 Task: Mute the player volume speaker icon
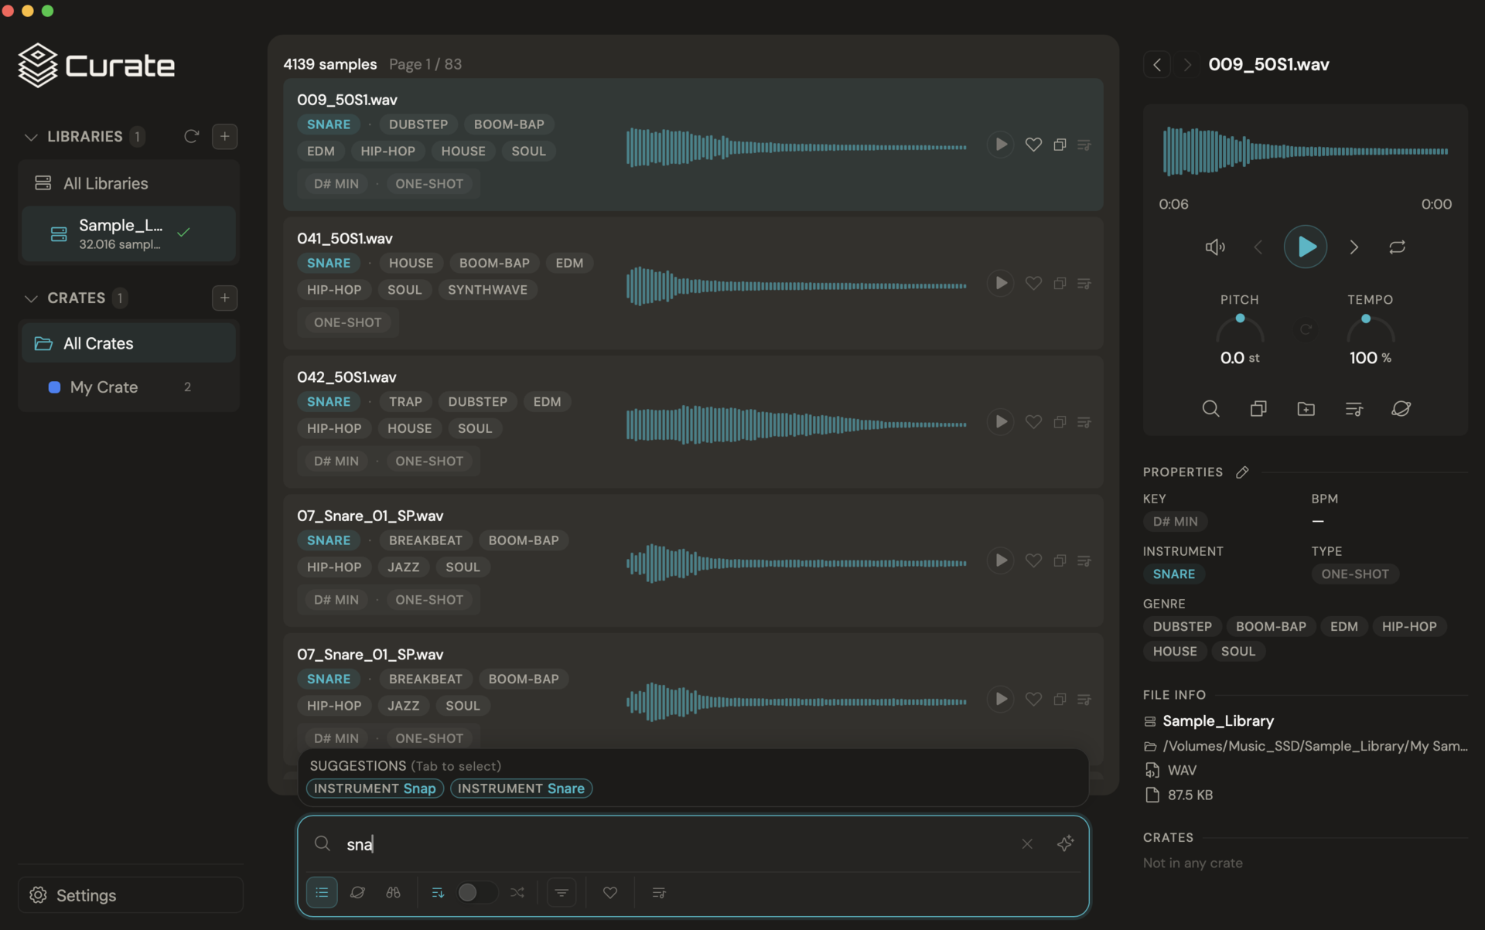point(1215,247)
